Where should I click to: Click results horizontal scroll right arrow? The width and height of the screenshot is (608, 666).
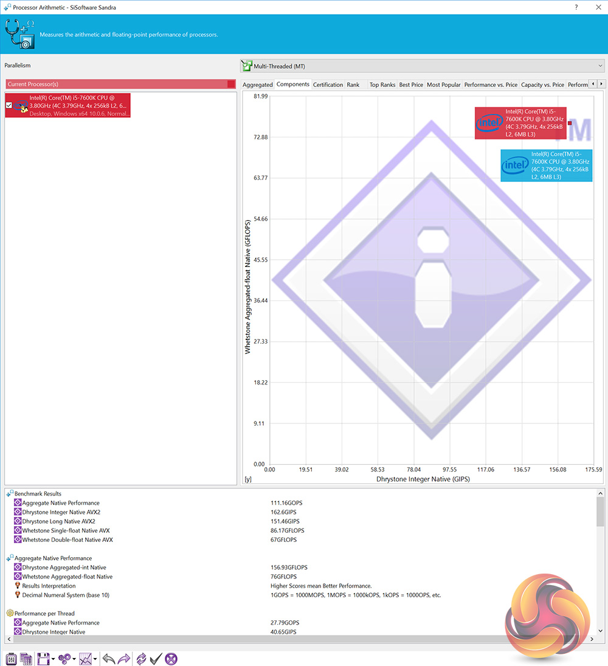(592, 639)
